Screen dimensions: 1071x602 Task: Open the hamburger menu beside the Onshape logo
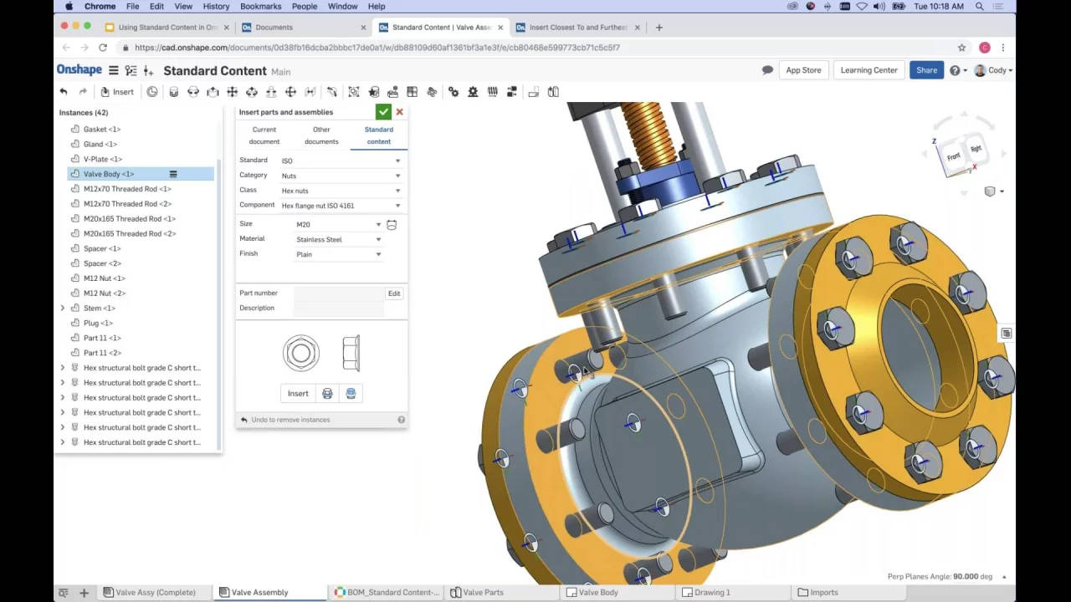click(113, 70)
